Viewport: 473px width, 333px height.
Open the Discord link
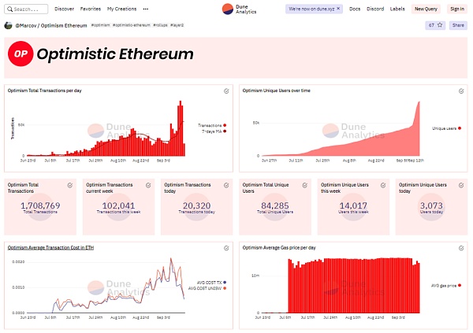coord(375,9)
